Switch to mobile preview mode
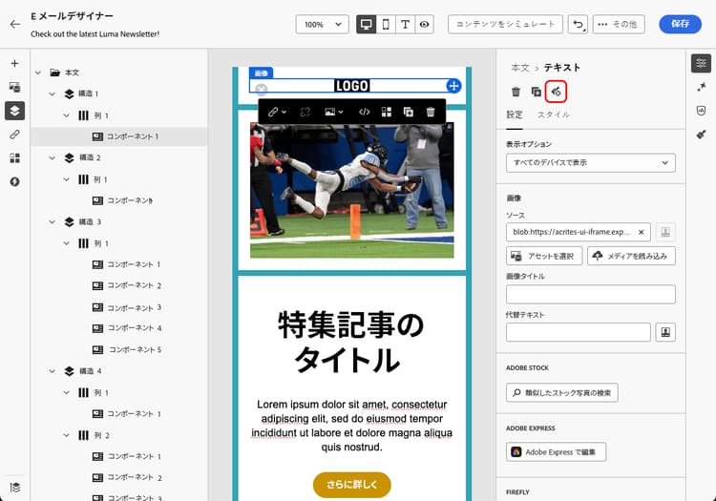 [x=386, y=25]
